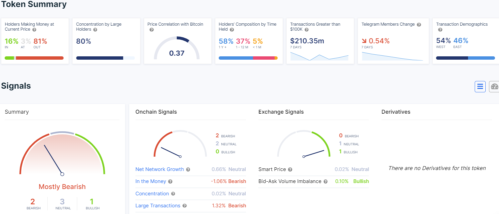Click the Onchain Signals gauge dial
499x214 pixels.
pyautogui.click(x=180, y=144)
